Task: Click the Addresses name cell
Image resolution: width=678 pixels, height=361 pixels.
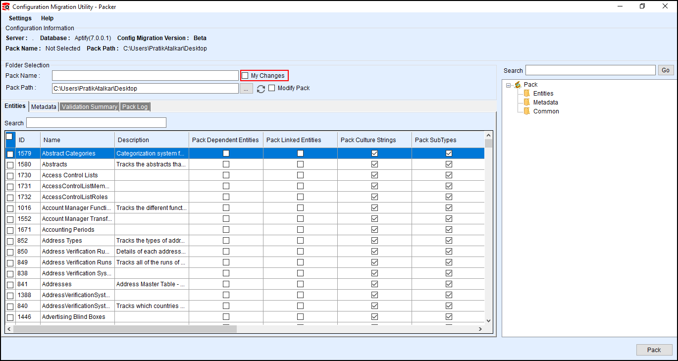Action: click(77, 284)
